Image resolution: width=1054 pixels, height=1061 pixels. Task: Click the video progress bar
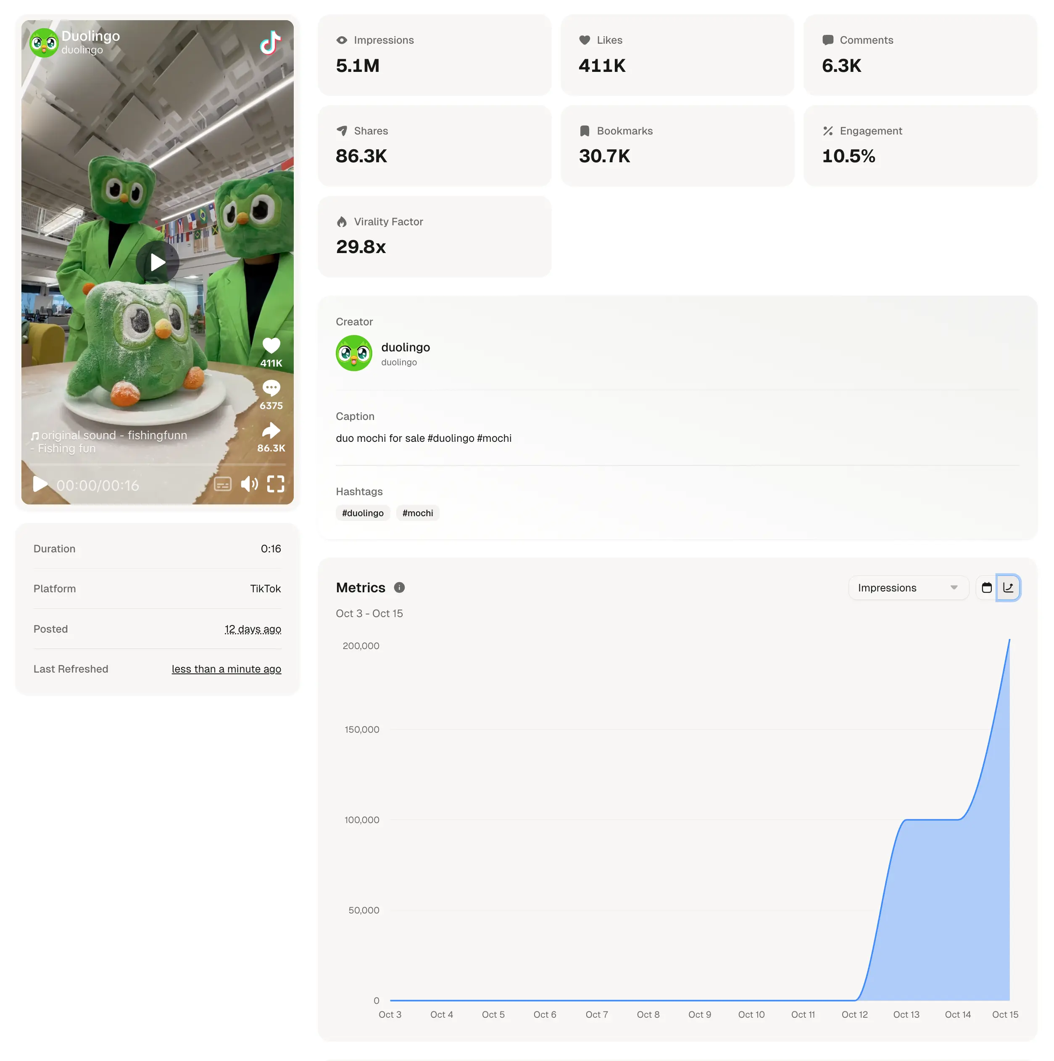158,465
